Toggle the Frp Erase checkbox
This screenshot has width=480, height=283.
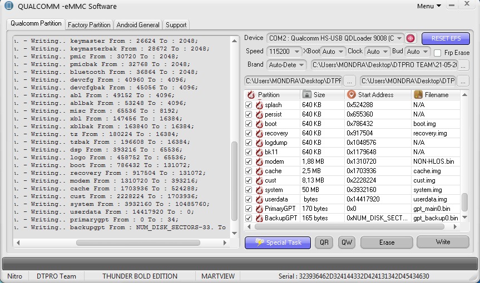(x=437, y=53)
